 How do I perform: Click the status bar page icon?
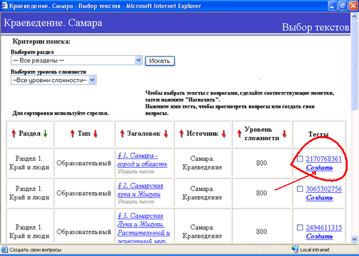[4, 249]
